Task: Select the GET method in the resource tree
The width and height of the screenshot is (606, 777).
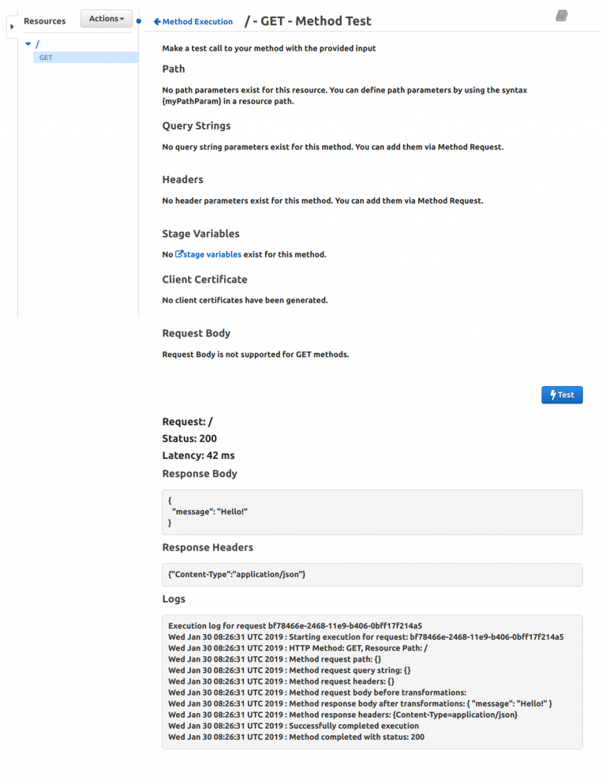Action: pos(47,57)
